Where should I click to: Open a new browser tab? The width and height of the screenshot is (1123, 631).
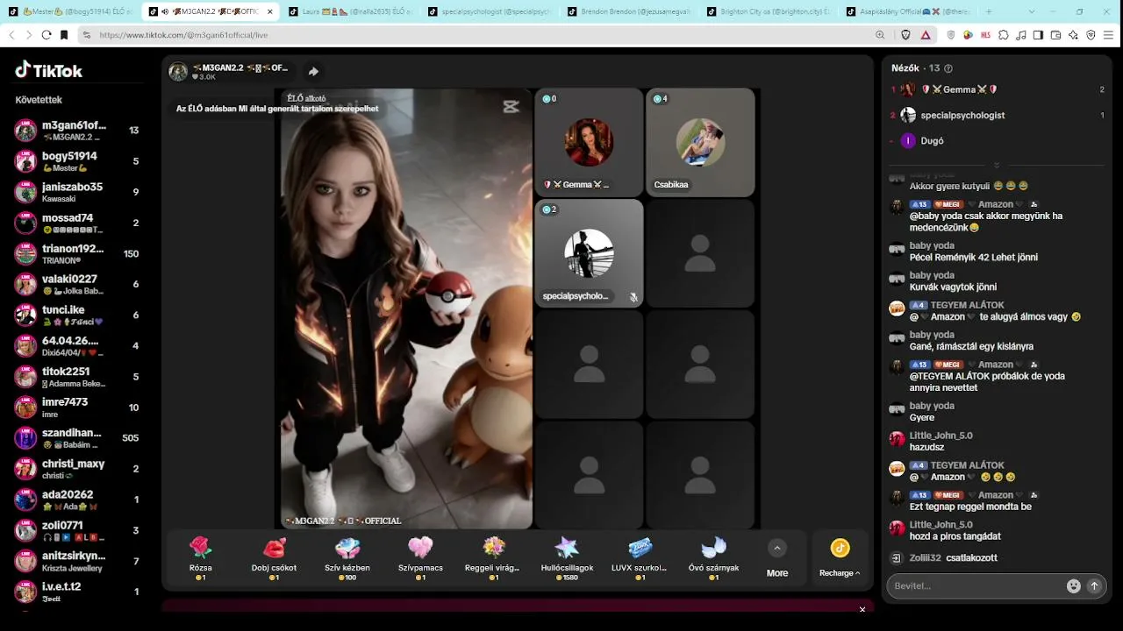989,11
